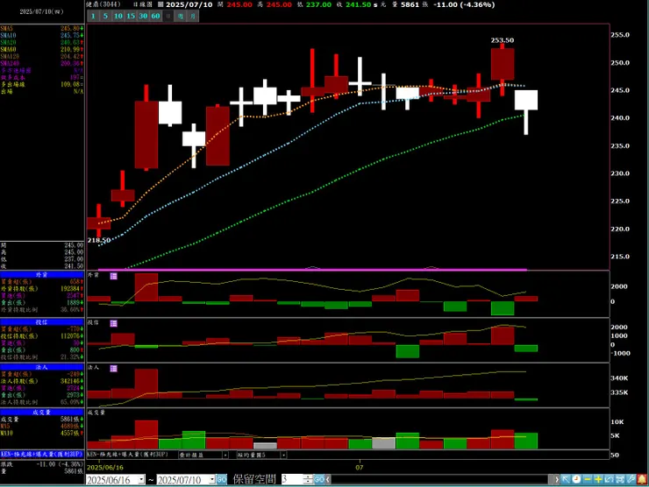Click the MA5 4689 volume row
This screenshot has width=649, height=487.
tap(42, 427)
